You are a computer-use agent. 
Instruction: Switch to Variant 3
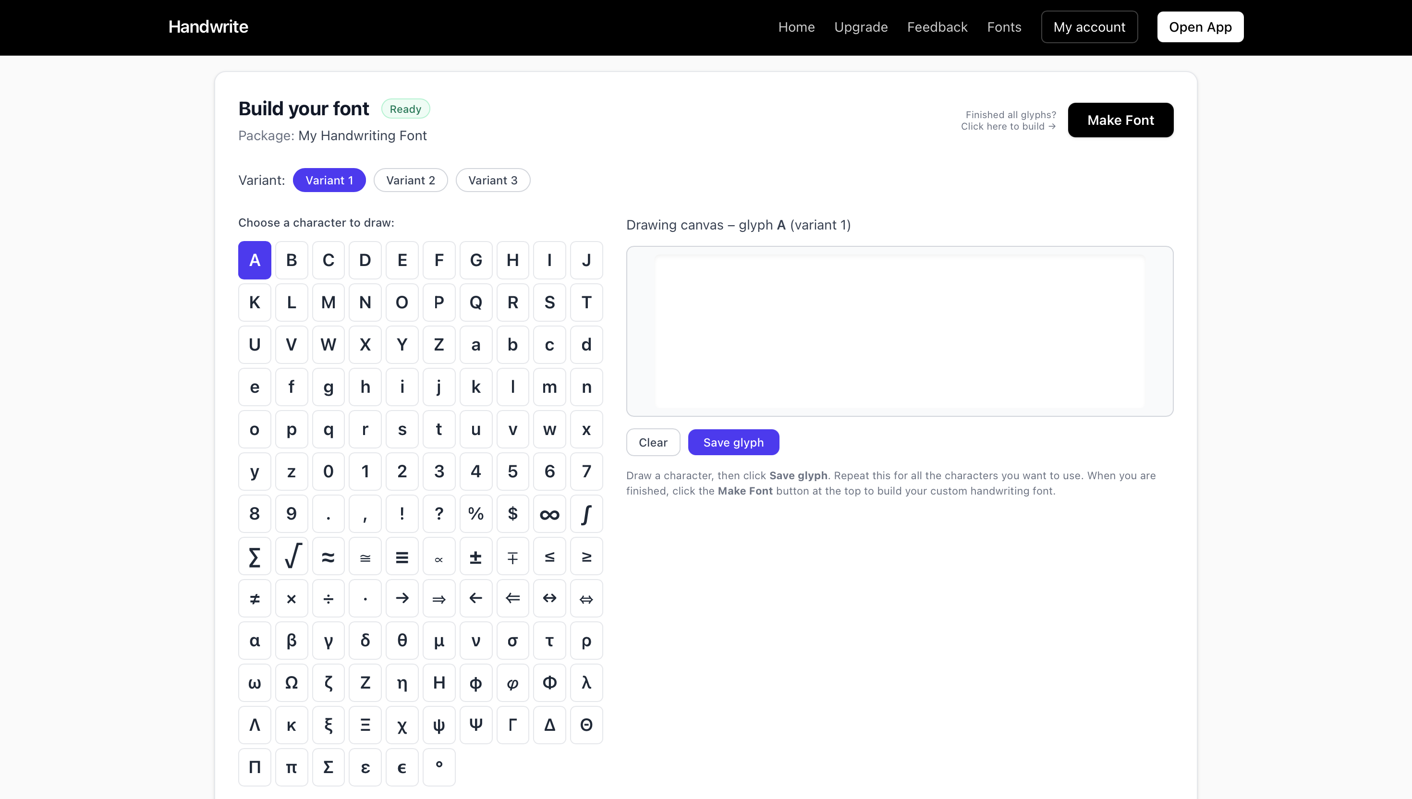click(x=492, y=180)
